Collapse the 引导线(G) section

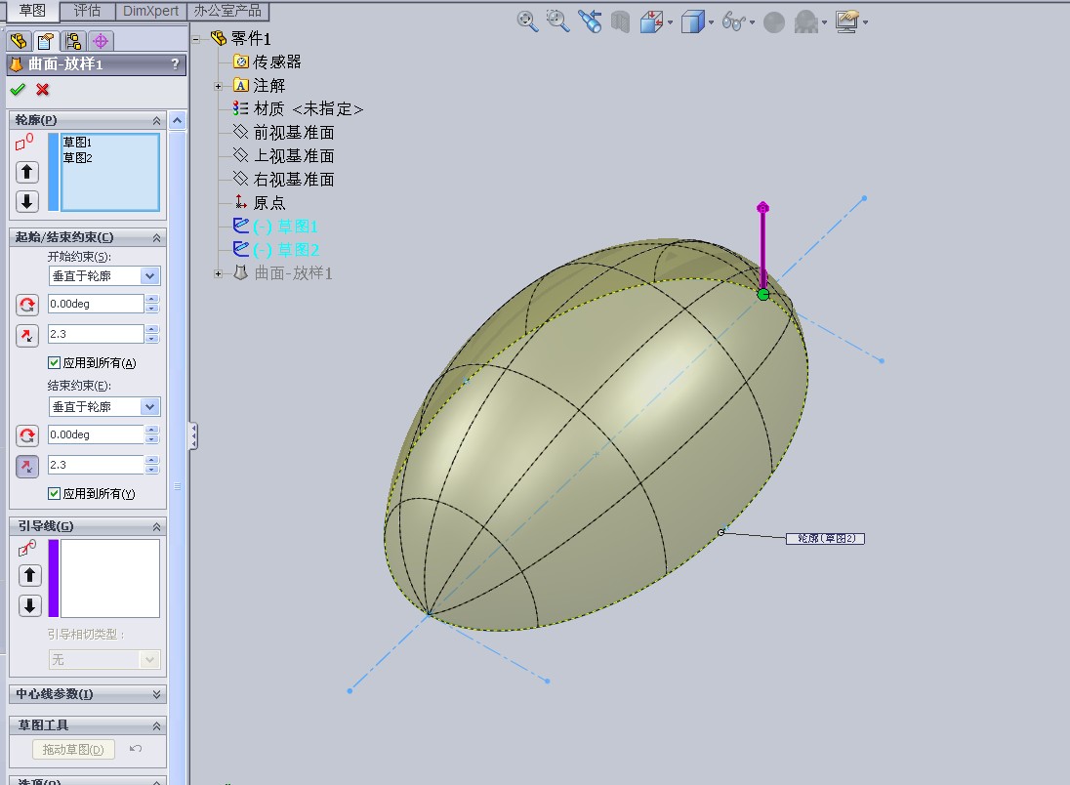[156, 527]
